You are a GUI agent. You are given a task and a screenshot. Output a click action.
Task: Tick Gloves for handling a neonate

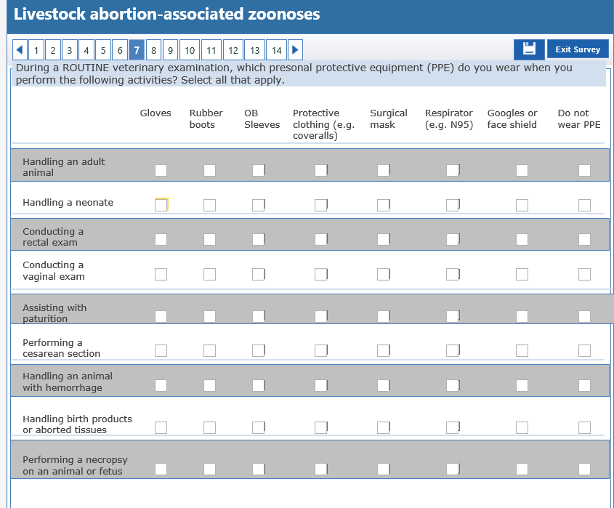[x=161, y=205]
